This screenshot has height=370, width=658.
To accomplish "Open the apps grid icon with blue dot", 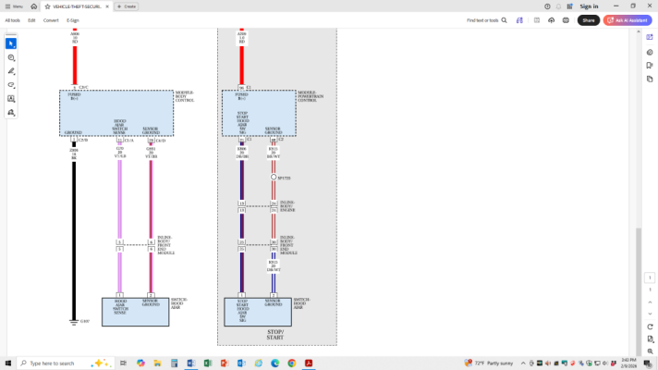I will pyautogui.click(x=570, y=6).
